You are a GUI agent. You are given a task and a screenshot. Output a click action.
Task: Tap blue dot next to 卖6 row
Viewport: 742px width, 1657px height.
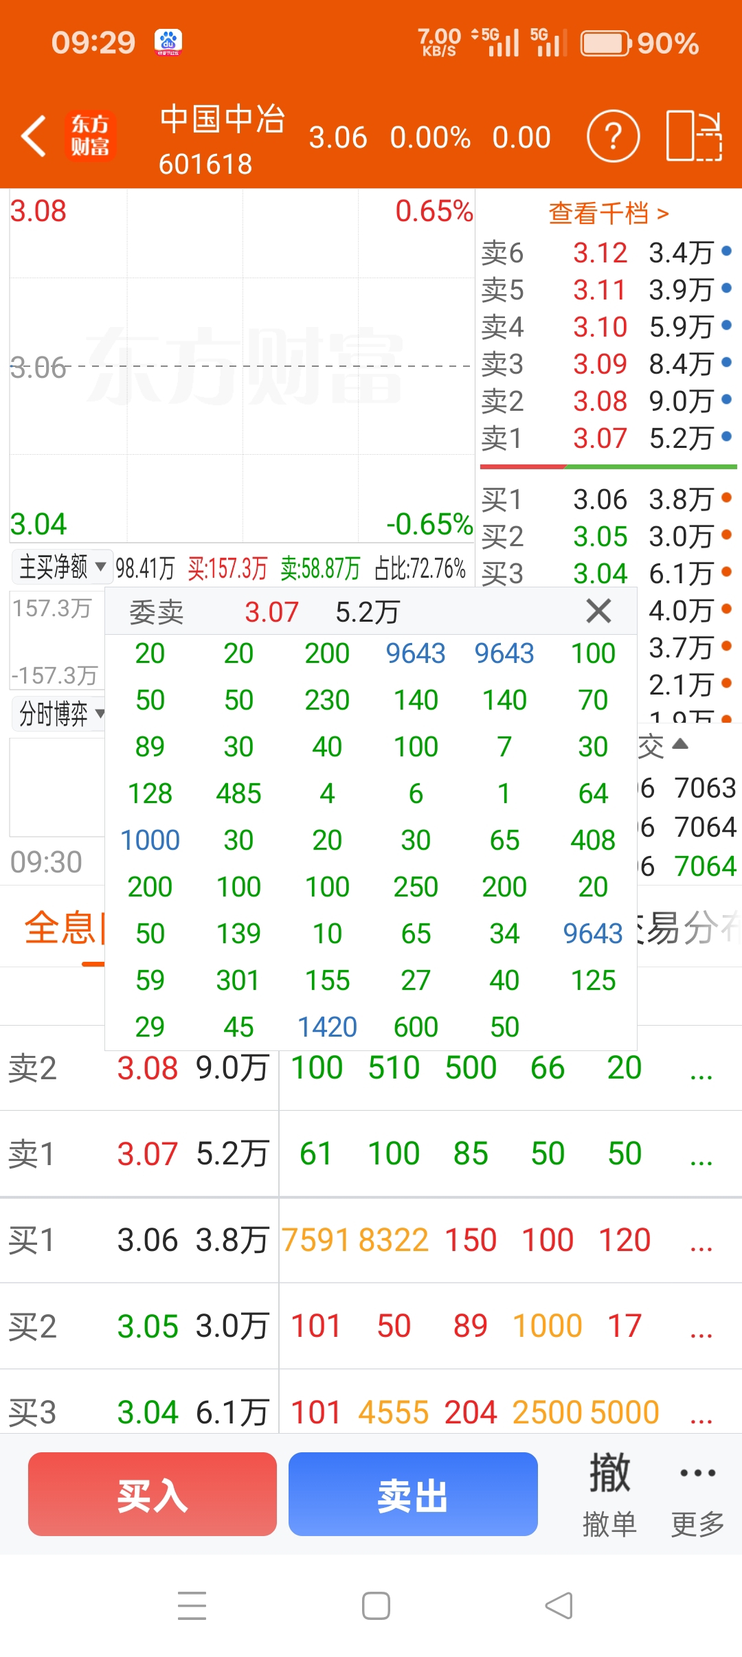point(726,251)
